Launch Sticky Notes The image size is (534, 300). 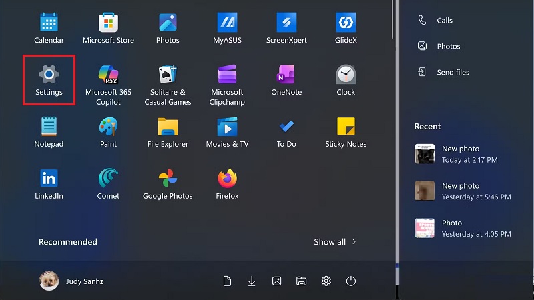pyautogui.click(x=346, y=132)
